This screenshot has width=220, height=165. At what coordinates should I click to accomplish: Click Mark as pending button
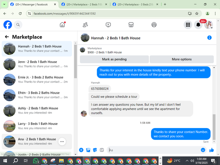(x=114, y=59)
